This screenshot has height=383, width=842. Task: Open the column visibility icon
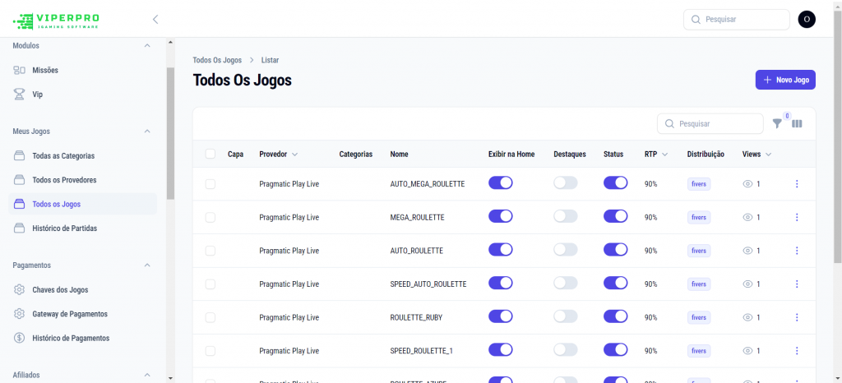(797, 123)
